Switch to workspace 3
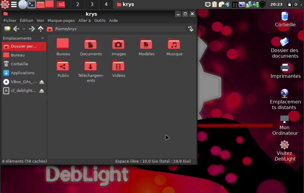The height and width of the screenshot is (193, 304). point(92,5)
